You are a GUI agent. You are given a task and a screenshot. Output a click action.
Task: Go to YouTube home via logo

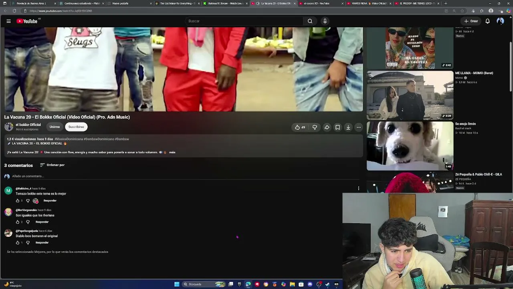27,21
